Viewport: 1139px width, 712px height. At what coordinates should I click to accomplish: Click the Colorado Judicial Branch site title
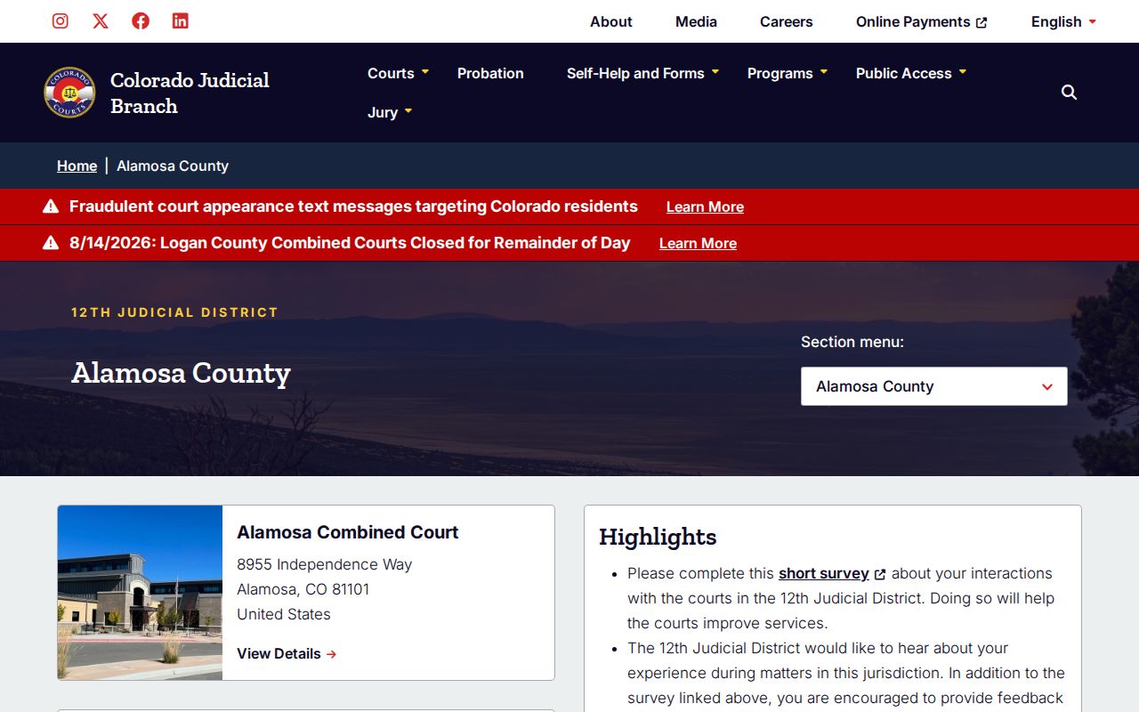coord(190,93)
